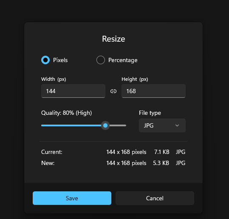This screenshot has width=229, height=219.
Task: Open the File type JPG dropdown
Action: [162, 125]
